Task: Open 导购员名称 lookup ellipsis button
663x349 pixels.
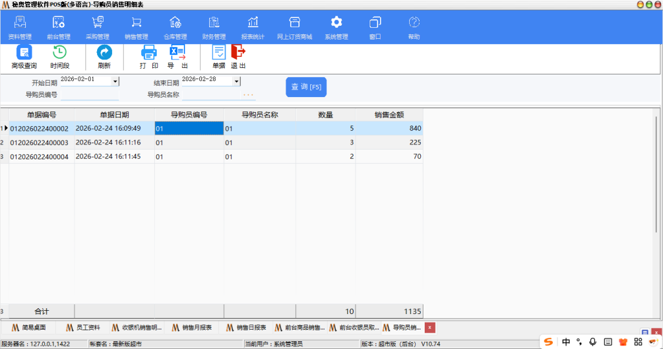Action: 248,95
